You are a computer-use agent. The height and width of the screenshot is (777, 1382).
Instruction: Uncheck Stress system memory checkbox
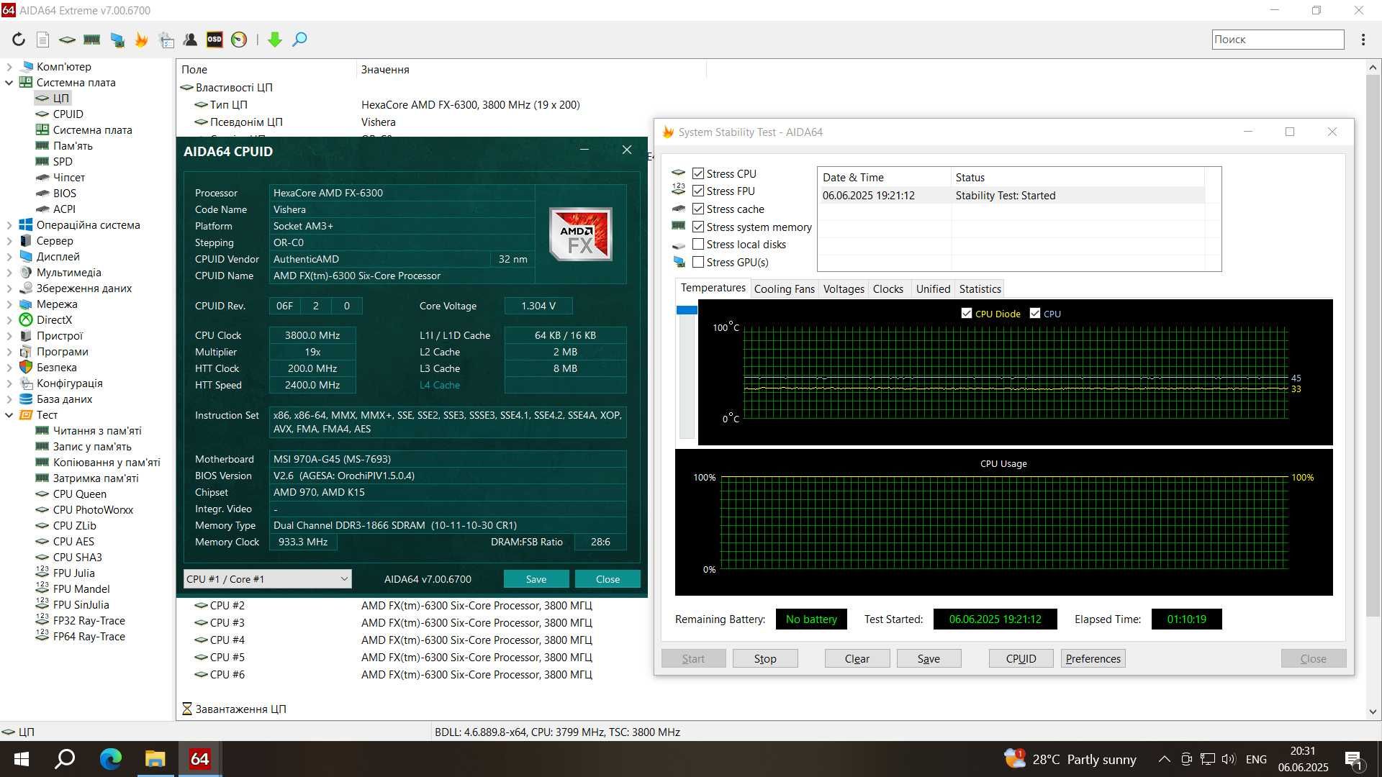698,227
